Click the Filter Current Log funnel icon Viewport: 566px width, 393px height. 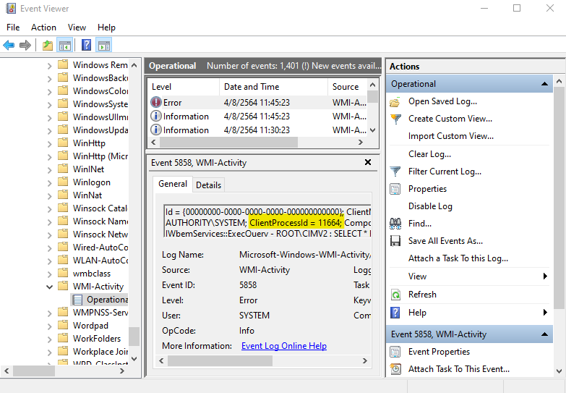395,172
